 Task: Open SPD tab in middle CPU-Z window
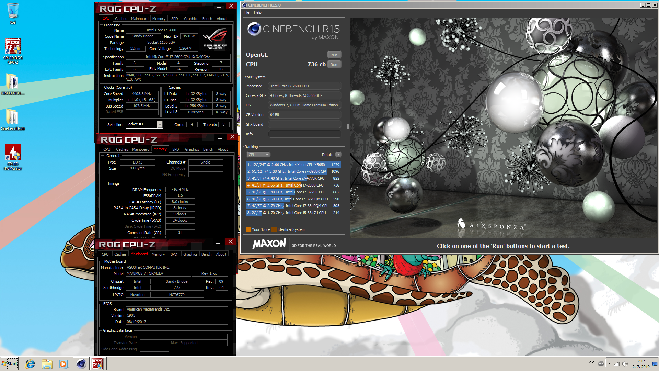[x=176, y=149]
